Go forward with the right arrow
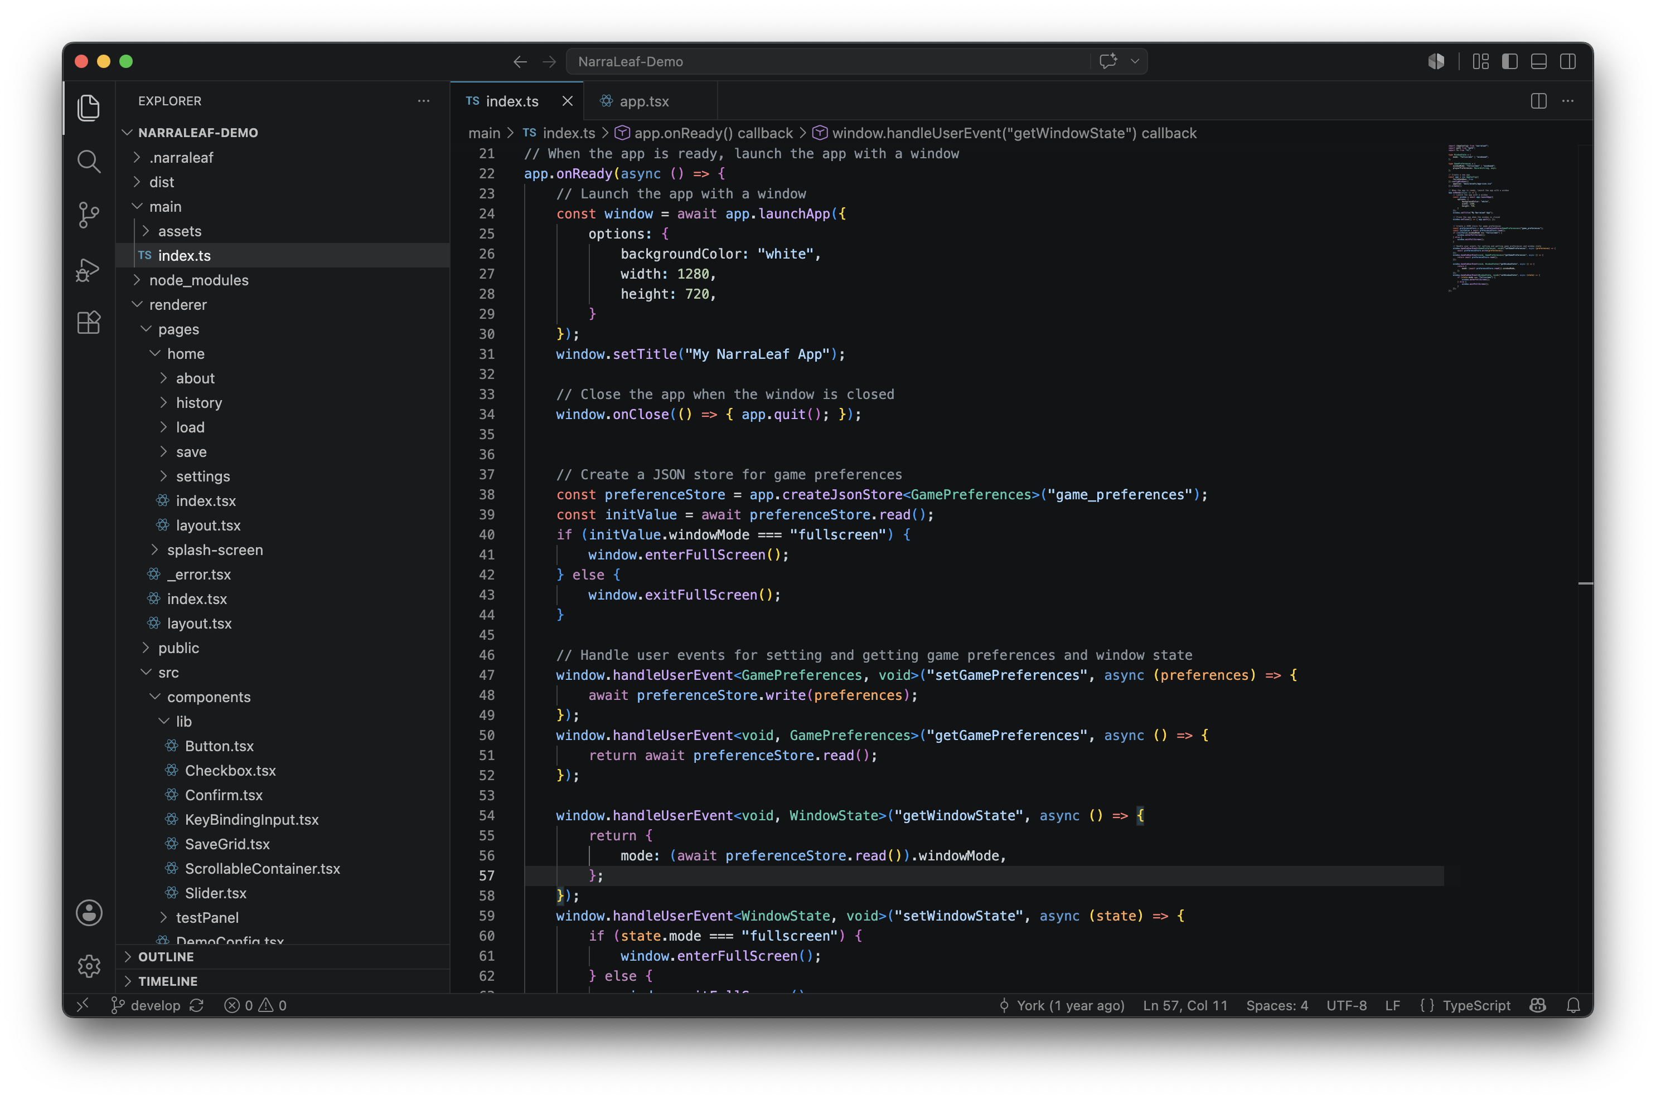The image size is (1656, 1100). pos(549,62)
